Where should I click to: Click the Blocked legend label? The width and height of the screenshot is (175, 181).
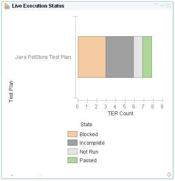tap(89, 134)
